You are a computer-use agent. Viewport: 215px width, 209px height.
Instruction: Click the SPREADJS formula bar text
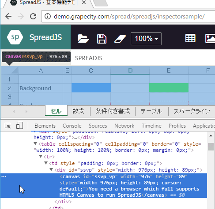click(89, 58)
